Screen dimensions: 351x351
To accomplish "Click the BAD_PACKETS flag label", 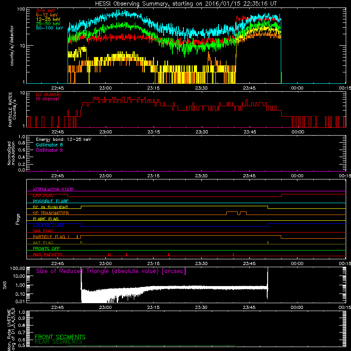I will click(48, 254).
